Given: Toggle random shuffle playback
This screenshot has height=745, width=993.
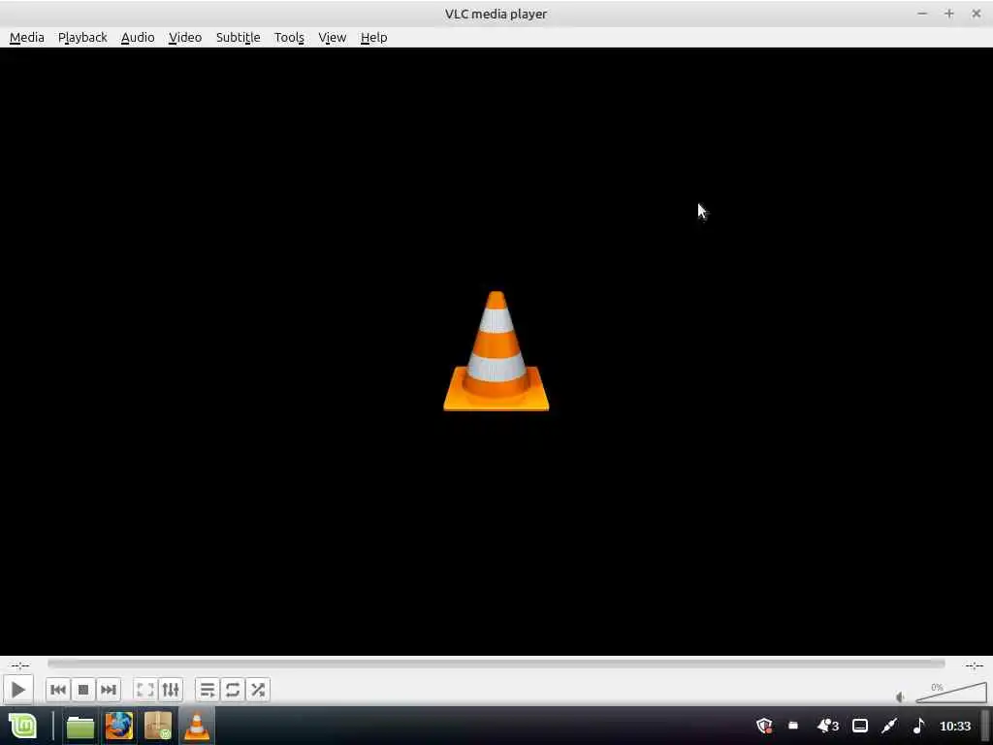Looking at the screenshot, I should (x=258, y=690).
